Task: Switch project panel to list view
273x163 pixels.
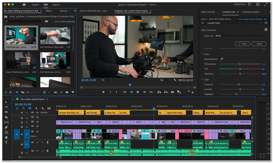Action: 11,92
